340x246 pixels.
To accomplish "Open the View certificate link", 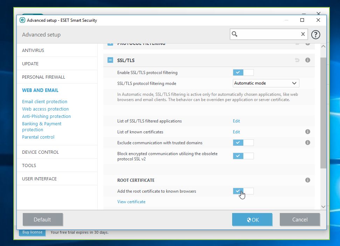I will click(x=131, y=202).
